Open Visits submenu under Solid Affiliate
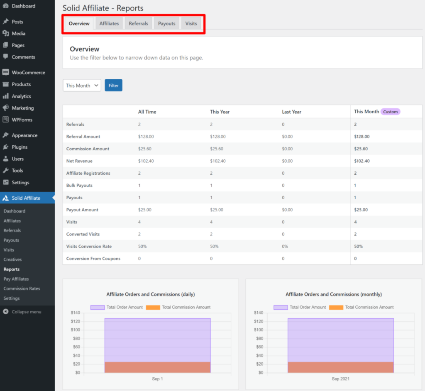The width and height of the screenshot is (425, 391). click(9, 250)
